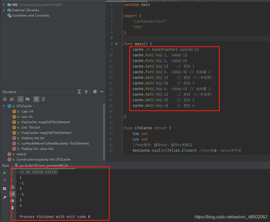Collapse func main fold marker on line 8
Screen dimensions: 270x222
coord(123,44)
